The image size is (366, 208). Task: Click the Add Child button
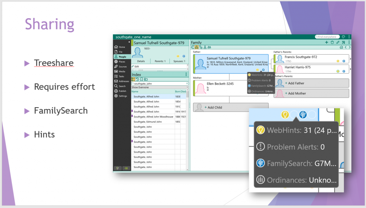coord(231,107)
